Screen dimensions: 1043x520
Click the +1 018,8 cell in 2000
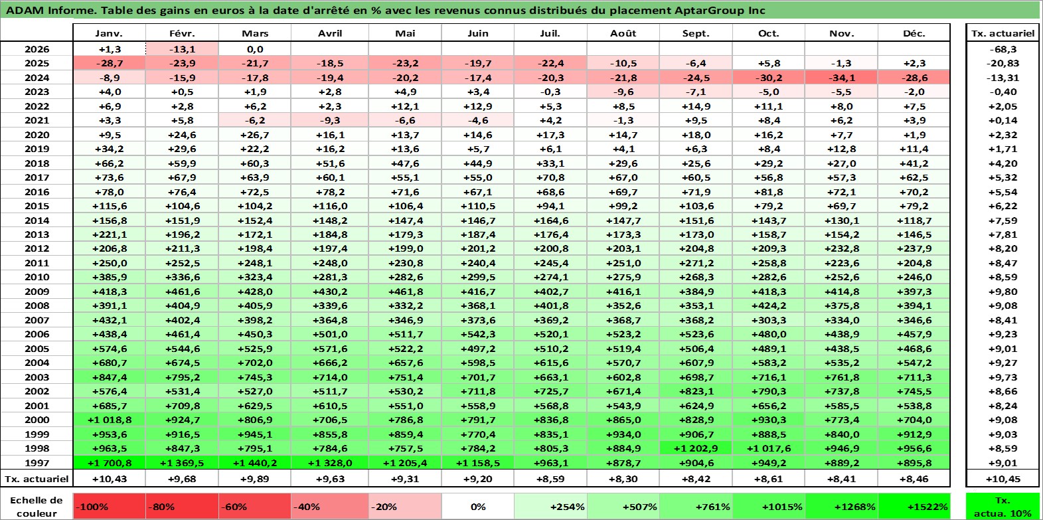(x=109, y=420)
